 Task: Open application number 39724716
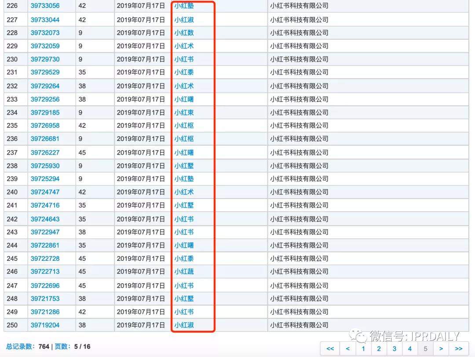point(45,206)
